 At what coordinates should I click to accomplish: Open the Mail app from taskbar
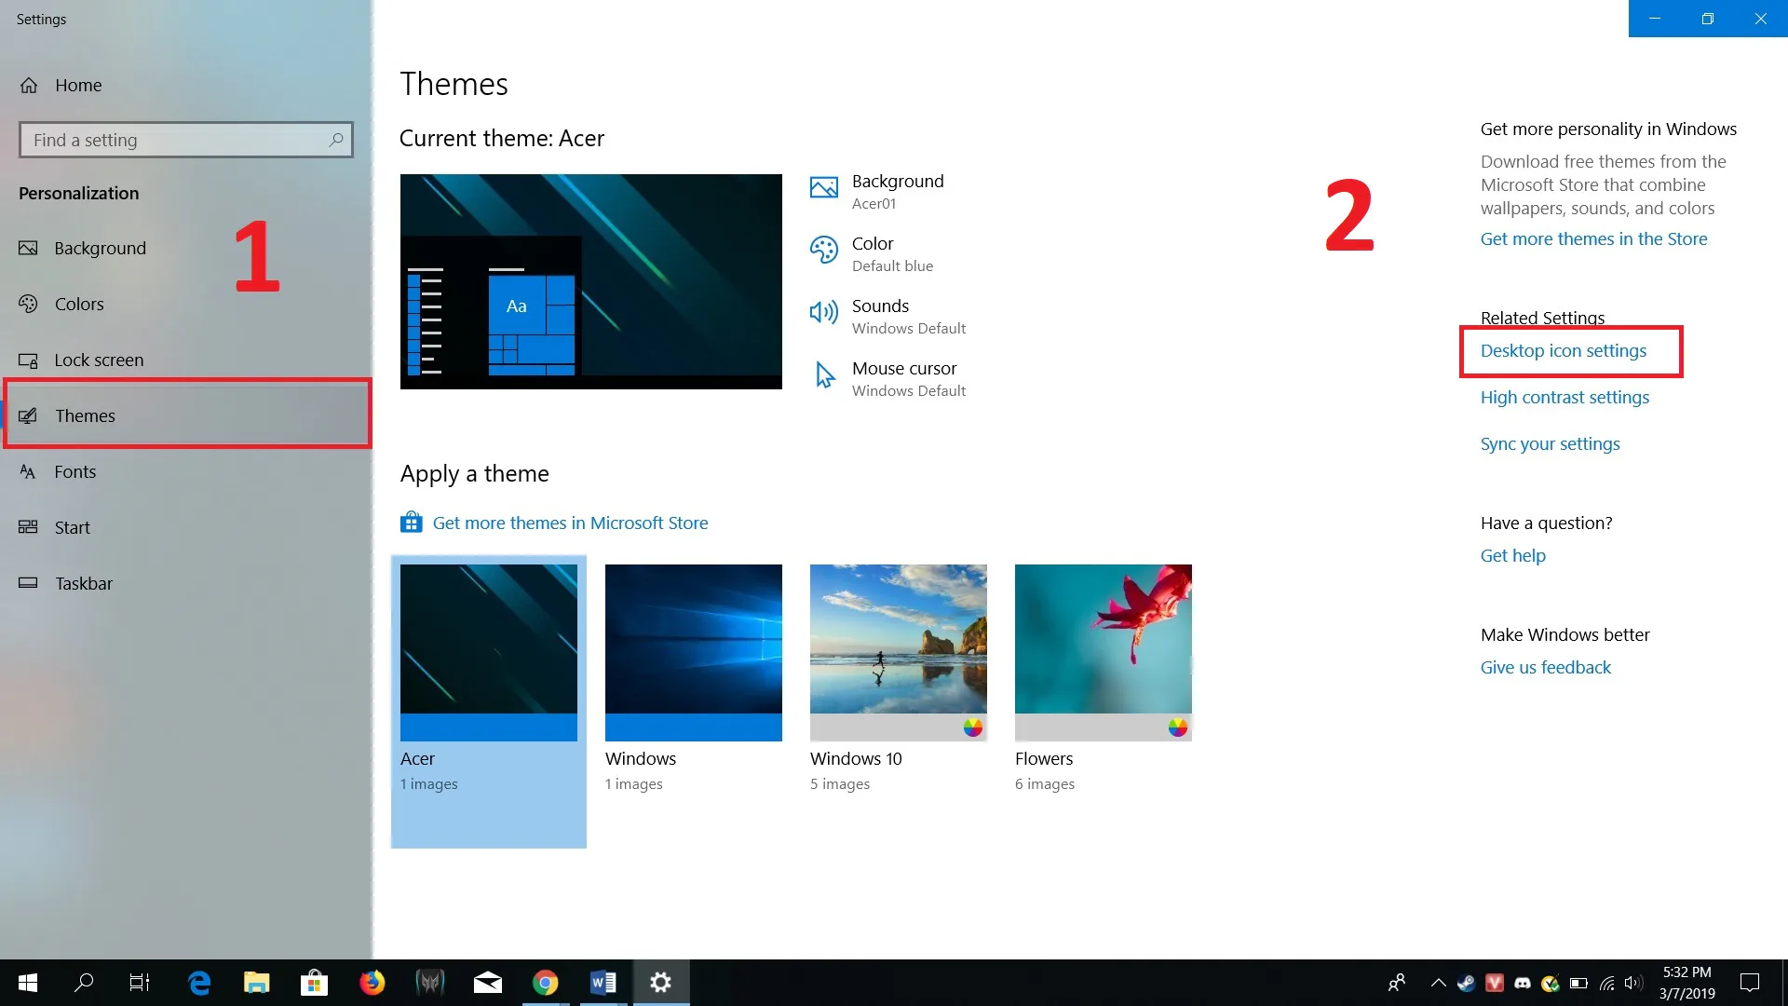tap(487, 983)
